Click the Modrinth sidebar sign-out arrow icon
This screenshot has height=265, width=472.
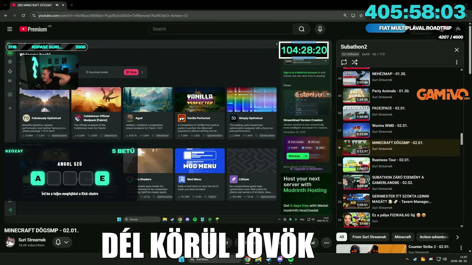point(10,210)
